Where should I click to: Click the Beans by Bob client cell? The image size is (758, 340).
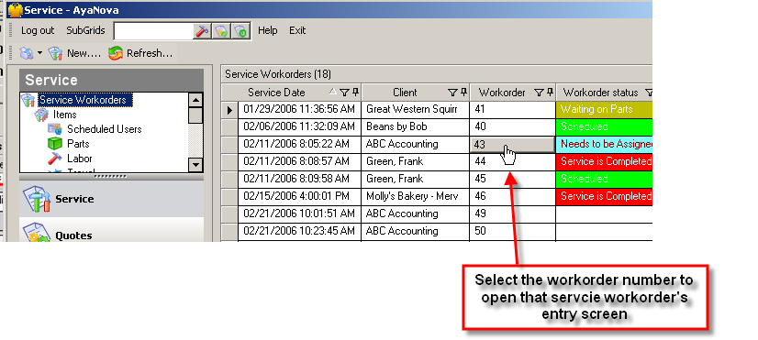(416, 127)
